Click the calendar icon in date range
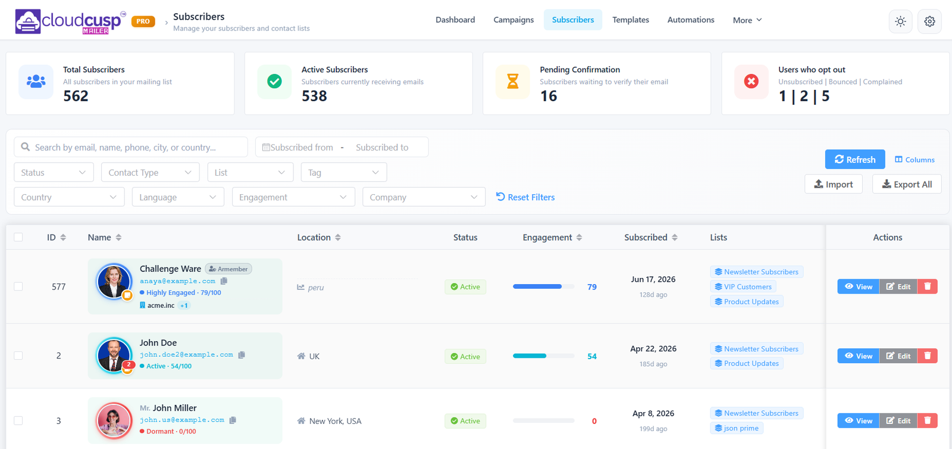Viewport: 952px width, 449px height. [266, 147]
